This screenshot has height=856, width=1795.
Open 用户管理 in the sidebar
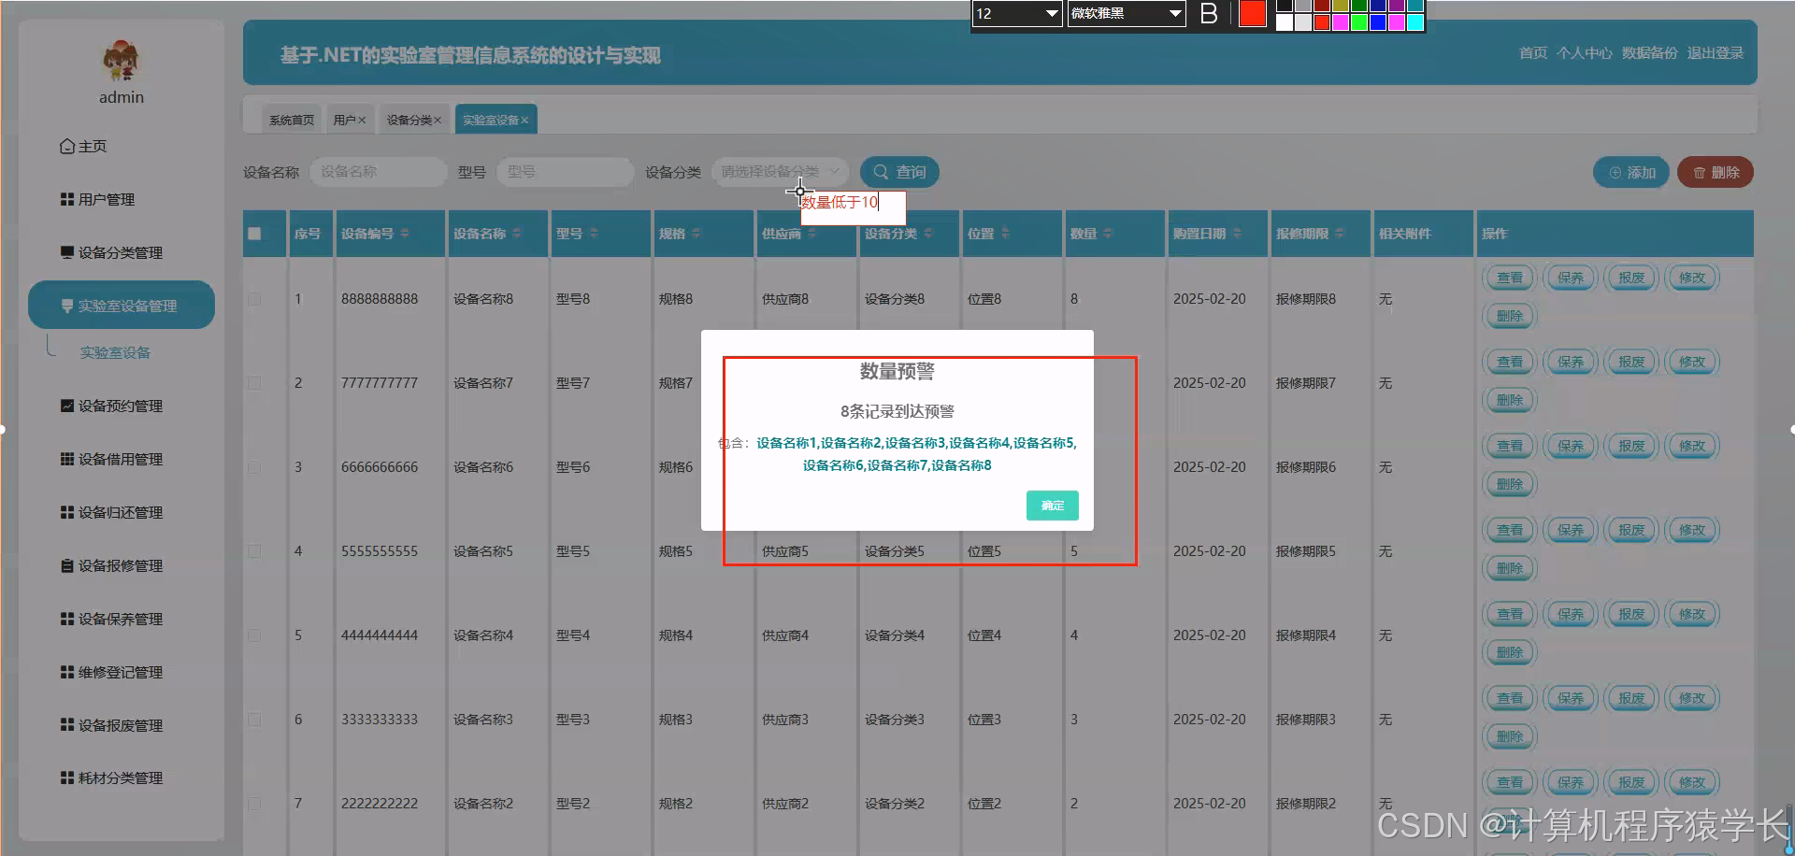tap(97, 199)
